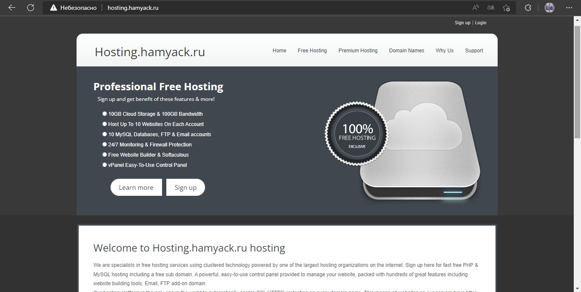
Task: Click the not-secure warning triangle icon
Action: (x=53, y=8)
